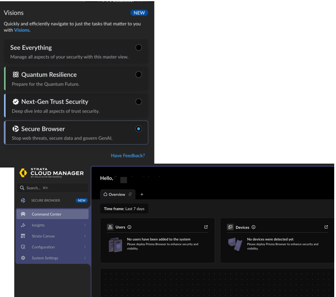Open the Visions link in the description

(22, 30)
